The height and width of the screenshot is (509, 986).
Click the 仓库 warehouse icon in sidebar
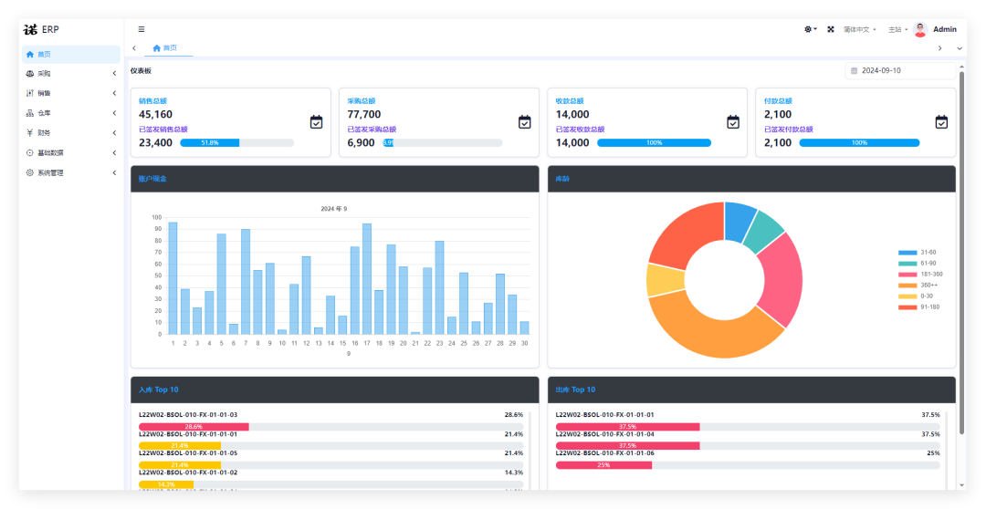pos(29,113)
